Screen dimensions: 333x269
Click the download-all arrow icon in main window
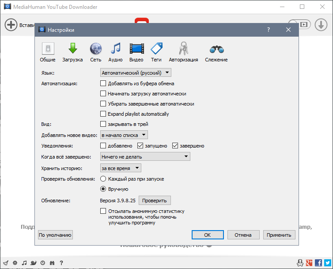click(321, 25)
